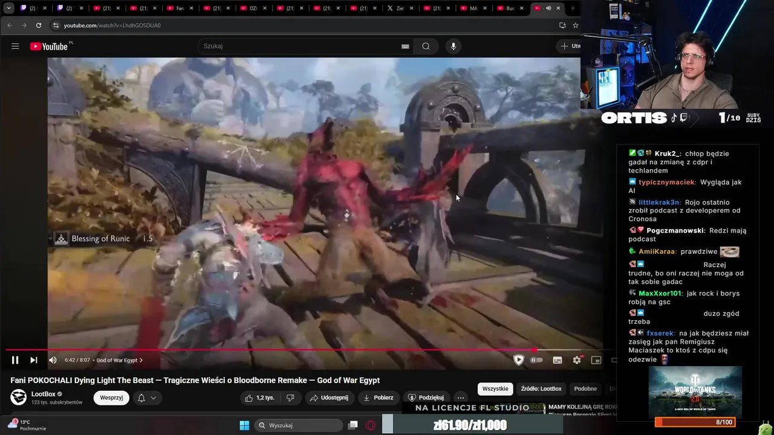Click the video title Fani POKOCHALI Dying Light
The image size is (774, 435).
[x=195, y=380]
